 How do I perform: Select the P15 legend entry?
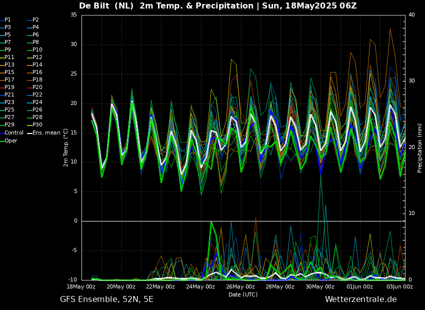(x=7, y=72)
